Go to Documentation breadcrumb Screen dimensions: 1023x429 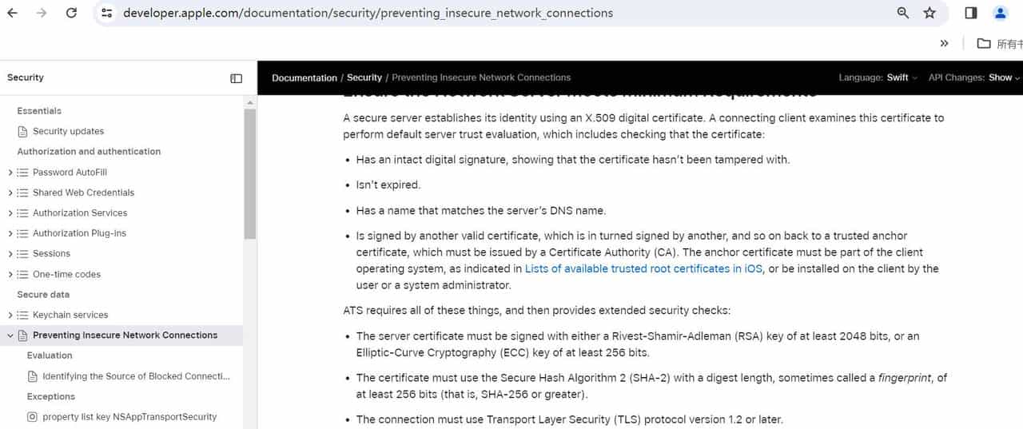click(305, 77)
